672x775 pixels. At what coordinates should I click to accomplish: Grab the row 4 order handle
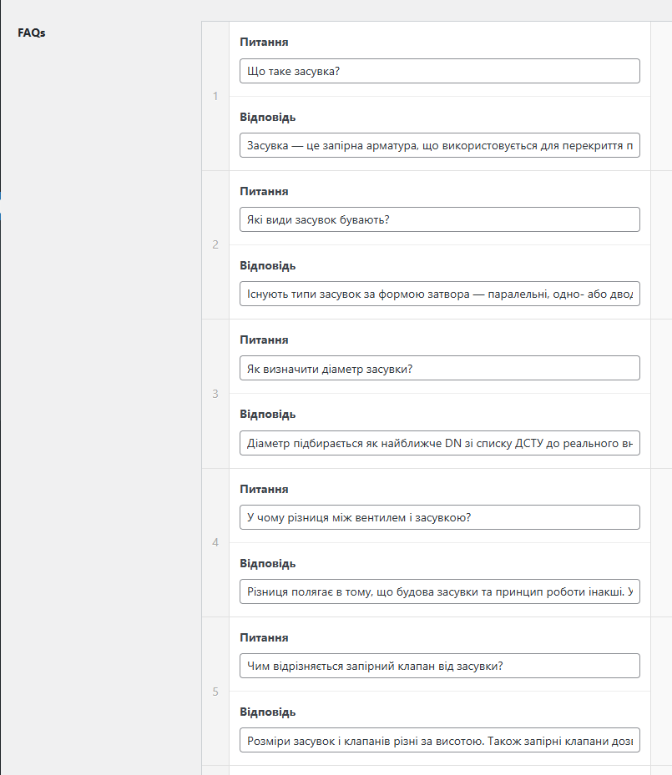pos(215,542)
